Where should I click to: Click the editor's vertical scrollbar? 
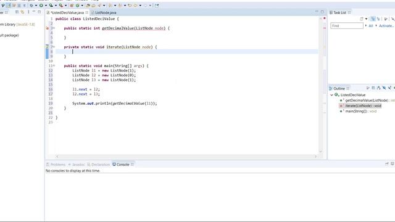(x=321, y=85)
